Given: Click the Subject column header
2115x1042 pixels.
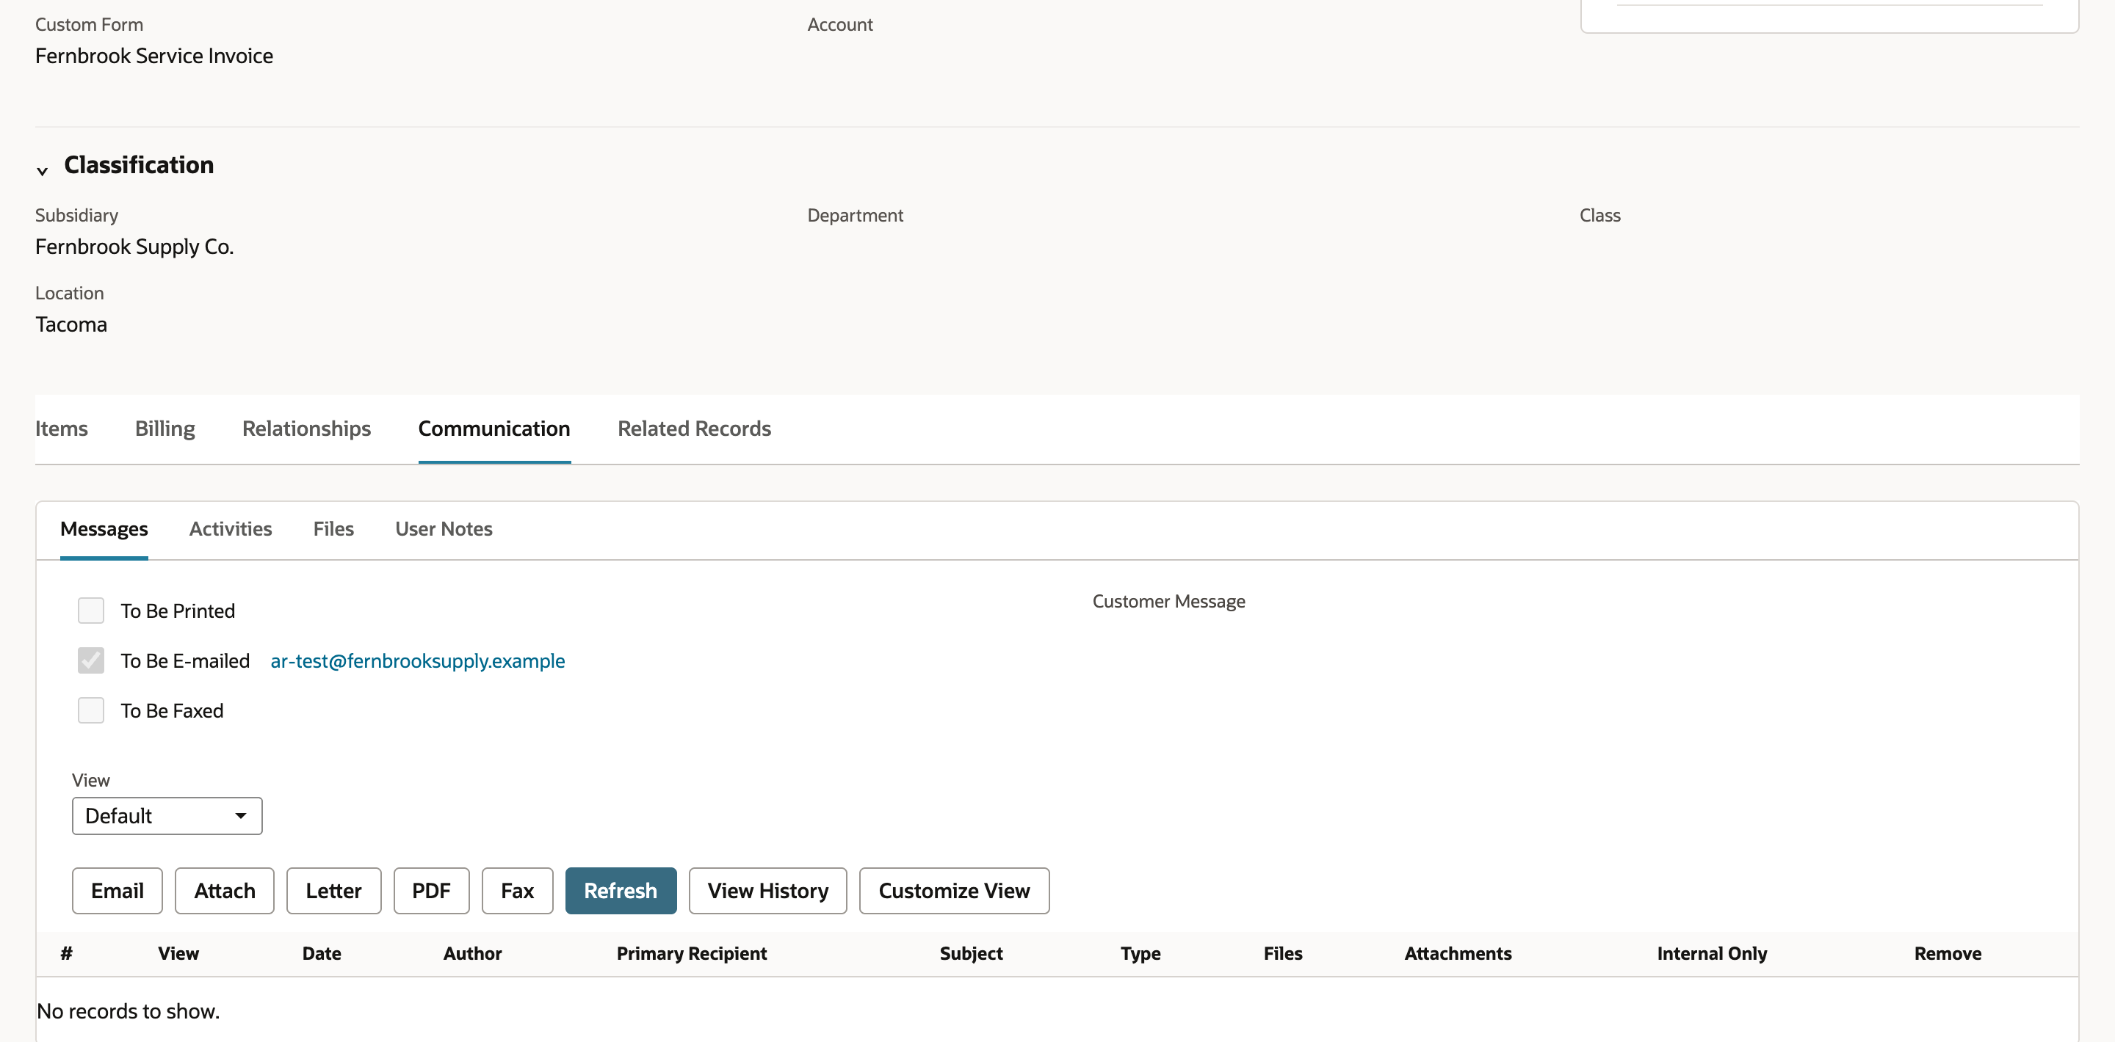Looking at the screenshot, I should (972, 953).
